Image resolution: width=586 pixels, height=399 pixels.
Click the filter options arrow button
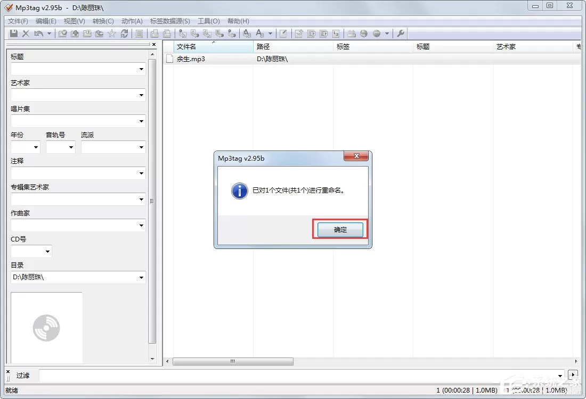[x=573, y=375]
